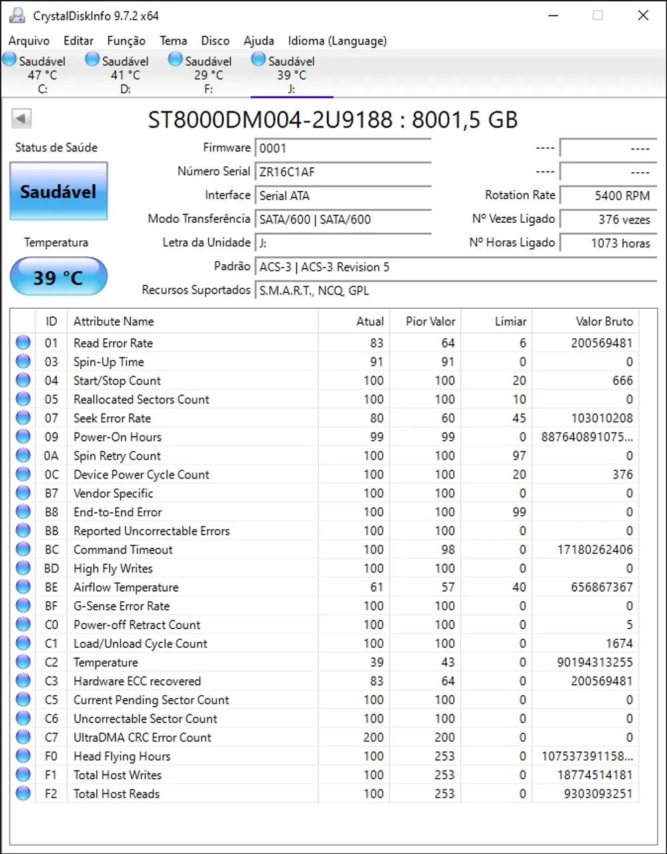Image resolution: width=667 pixels, height=854 pixels.
Task: Click status orb for Power-off Retract Count
Action: [x=23, y=624]
